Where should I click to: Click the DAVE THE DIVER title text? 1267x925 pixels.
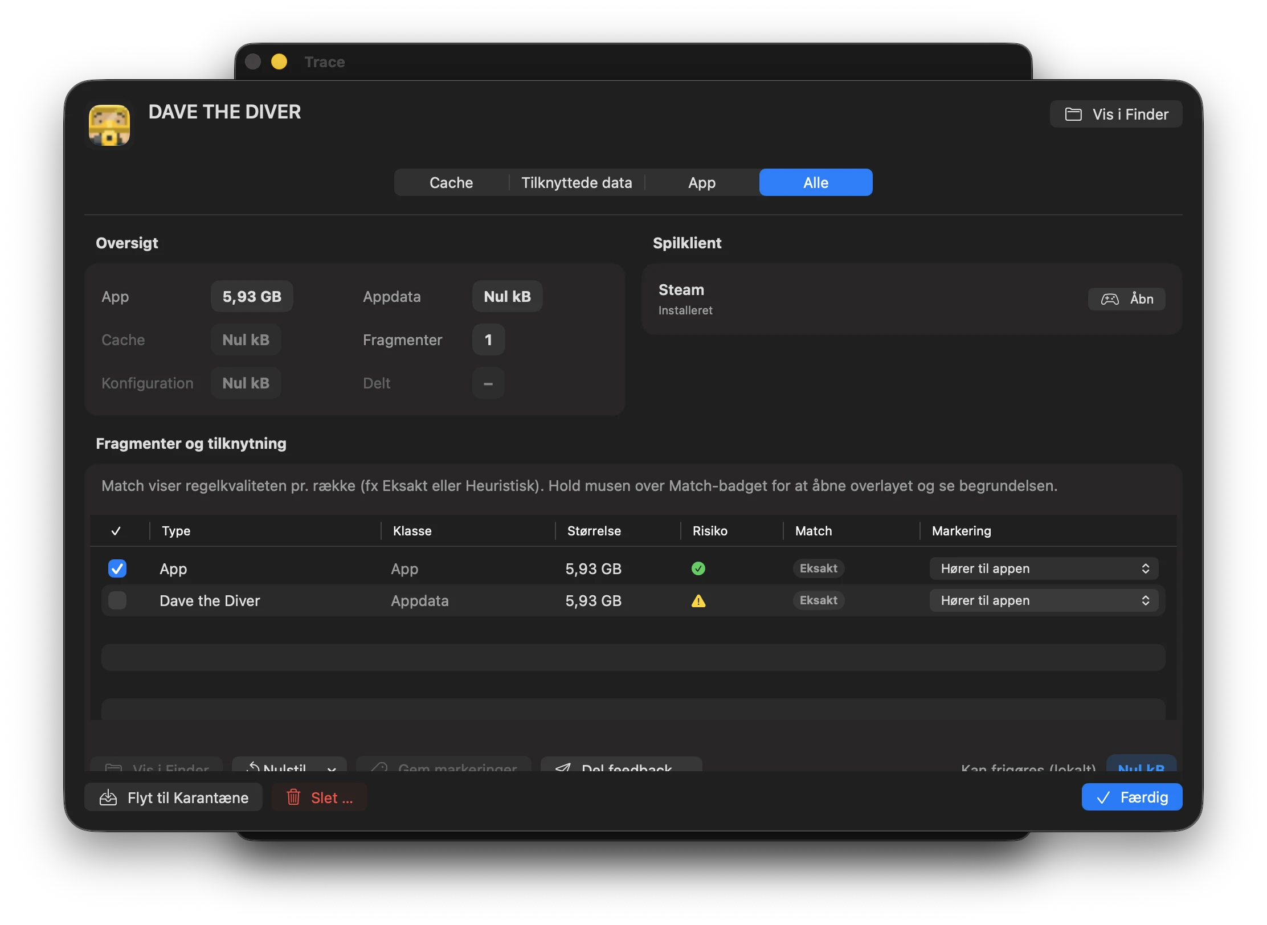tap(224, 112)
